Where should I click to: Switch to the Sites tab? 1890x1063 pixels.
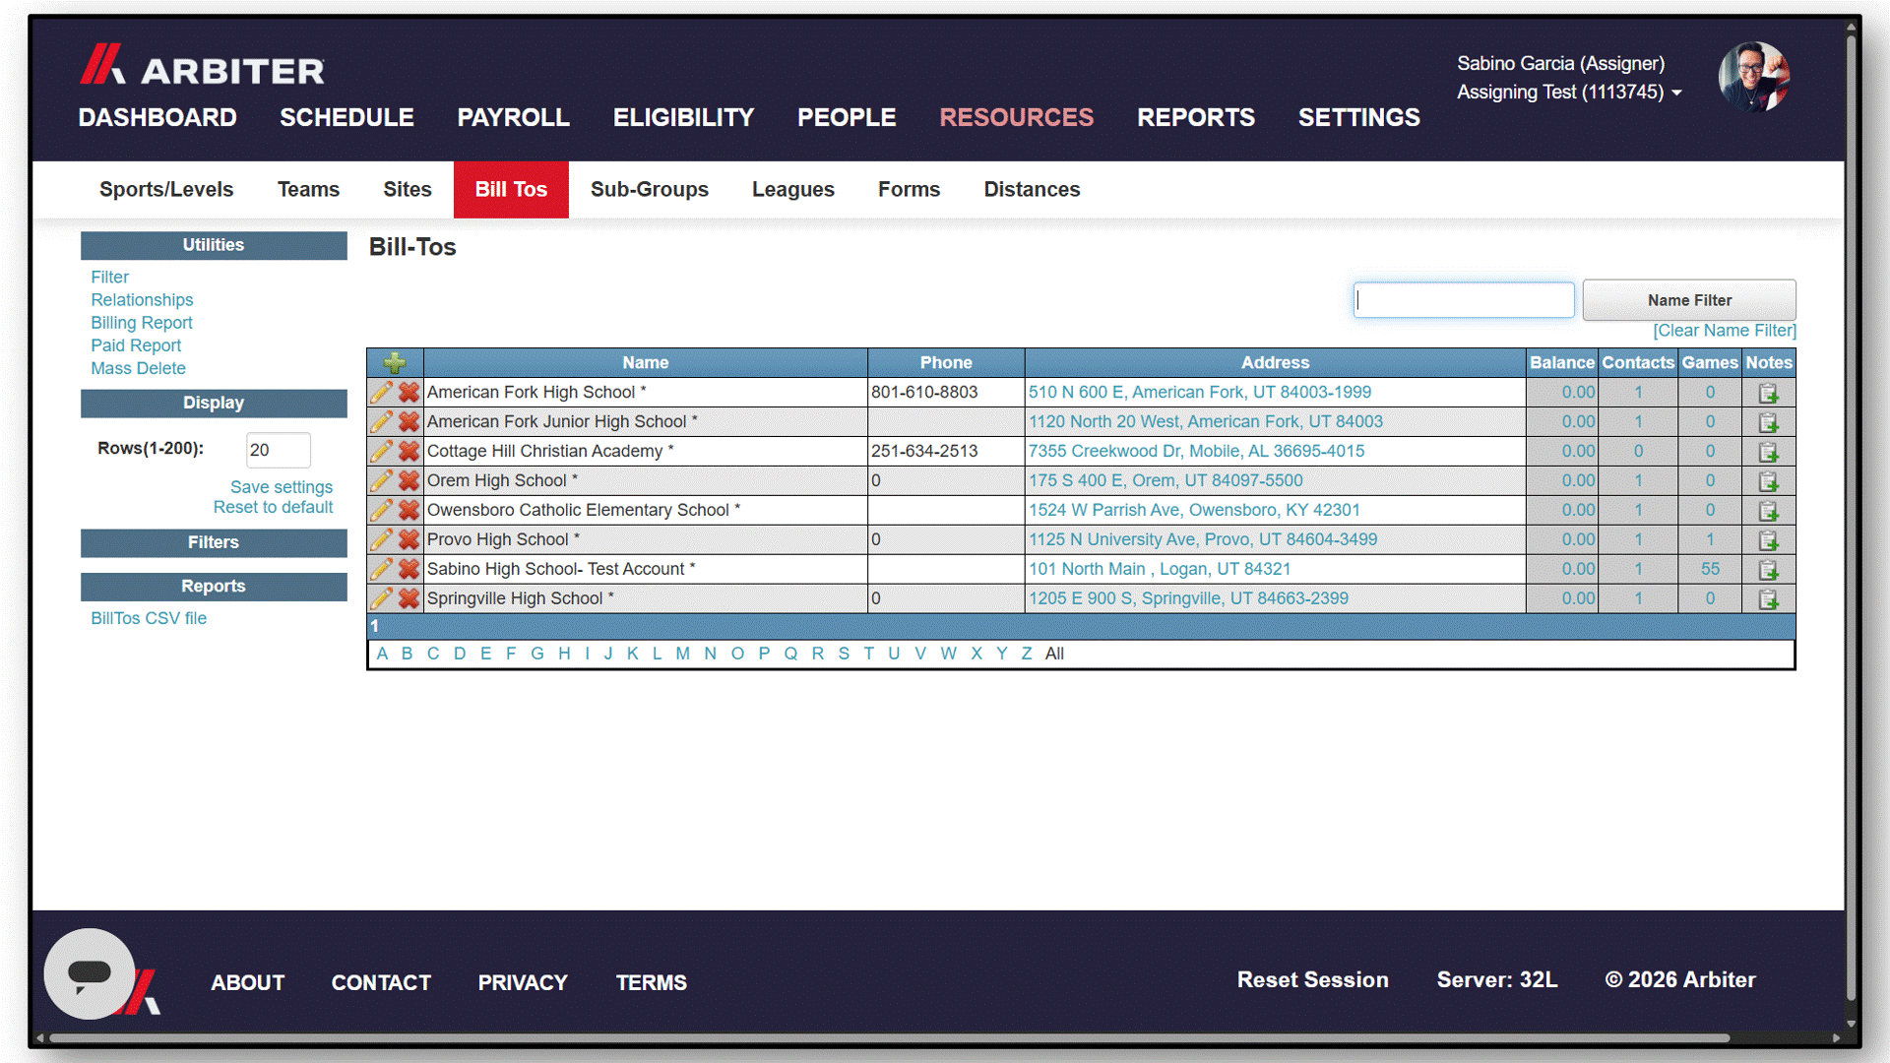pos(408,189)
